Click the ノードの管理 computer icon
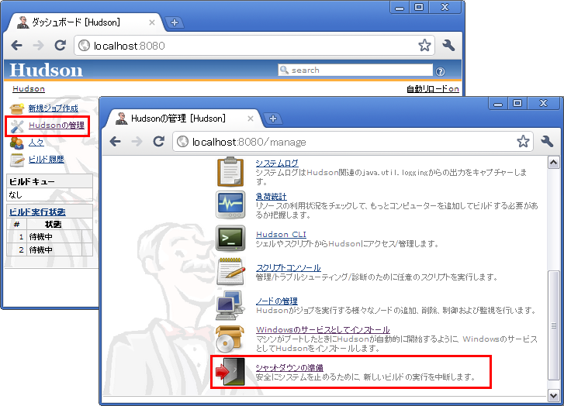 (230, 305)
